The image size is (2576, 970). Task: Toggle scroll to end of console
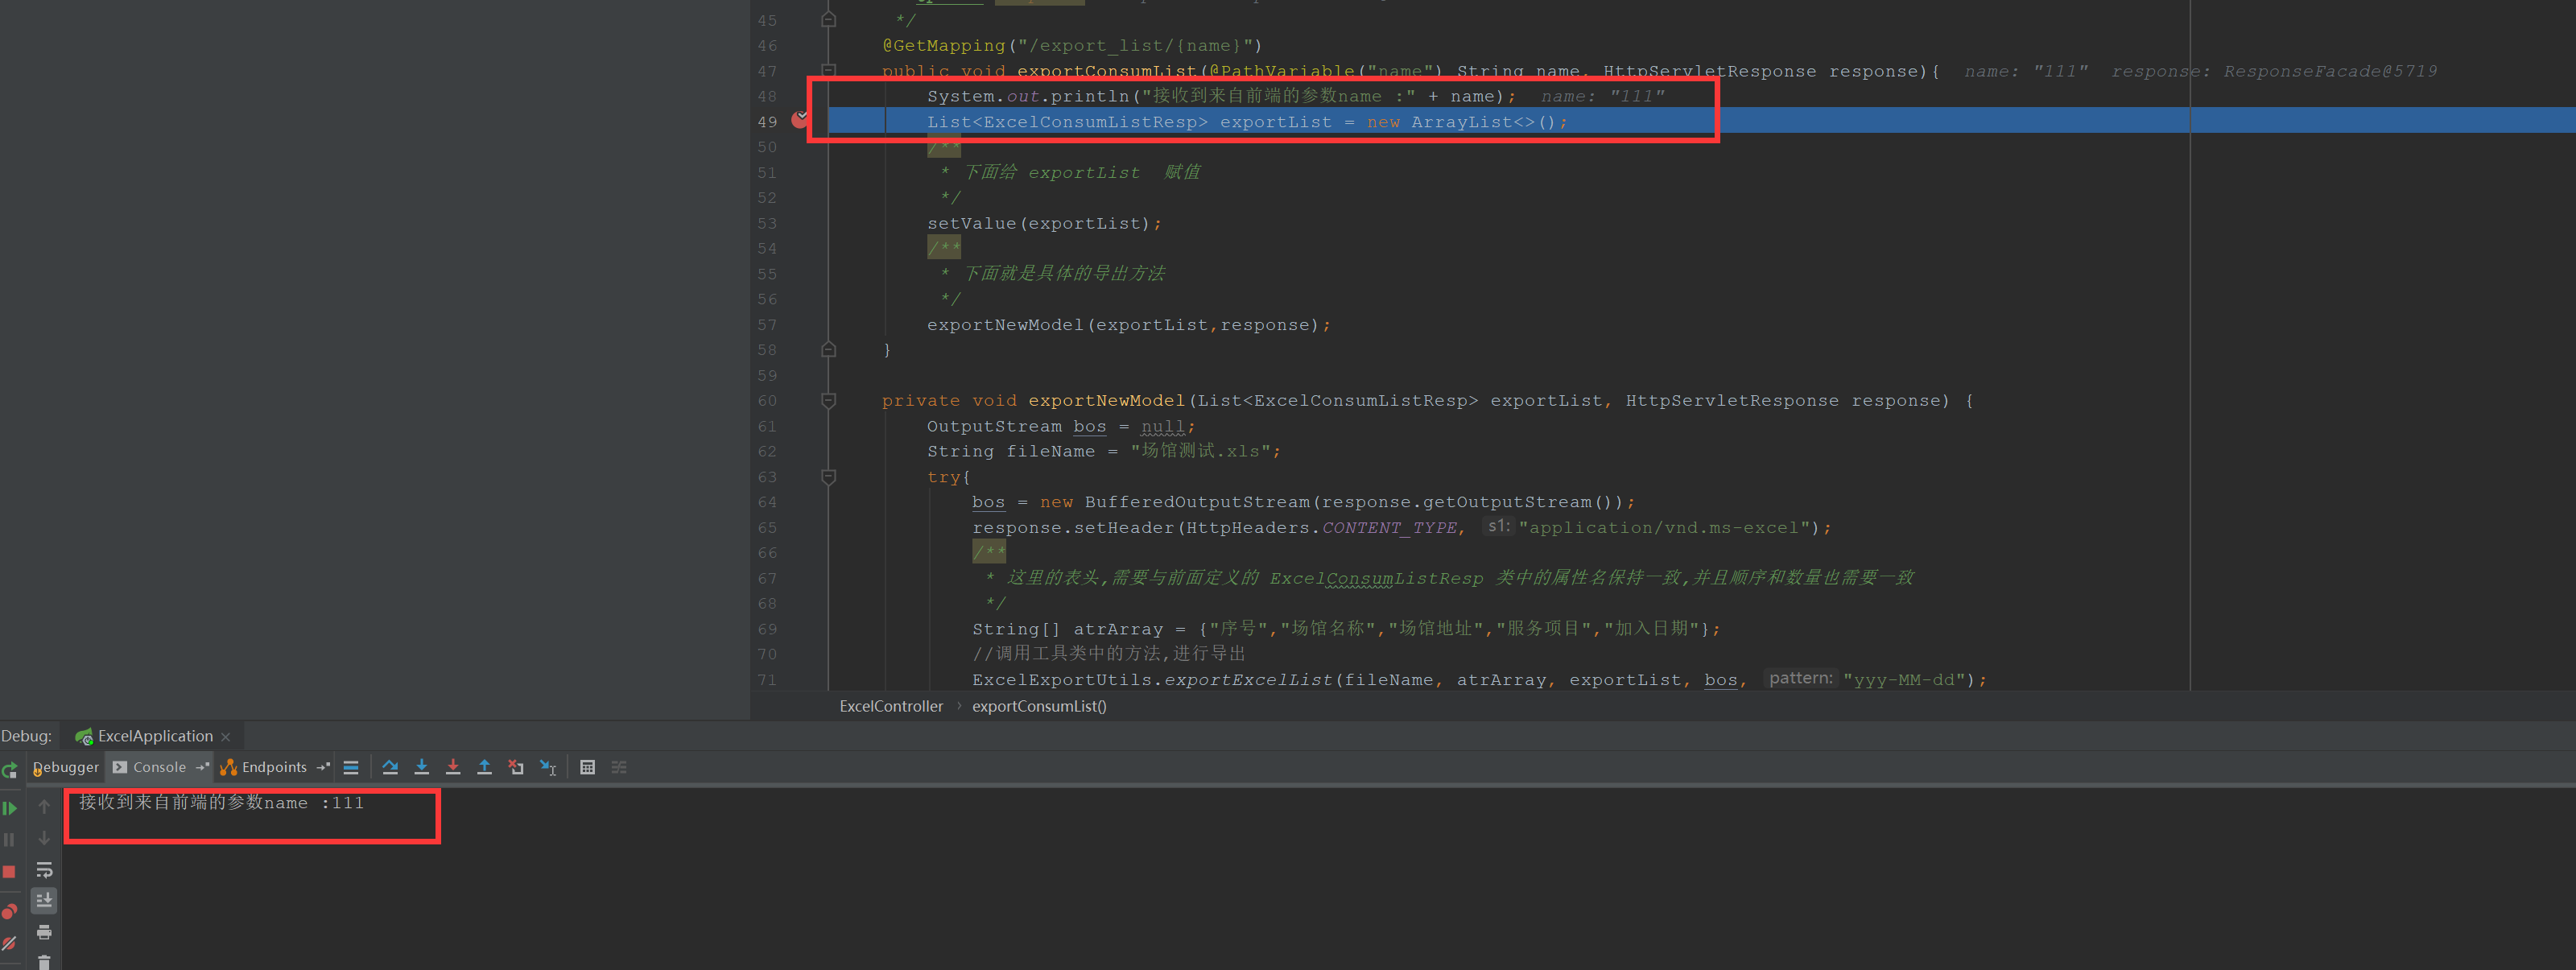(x=44, y=901)
